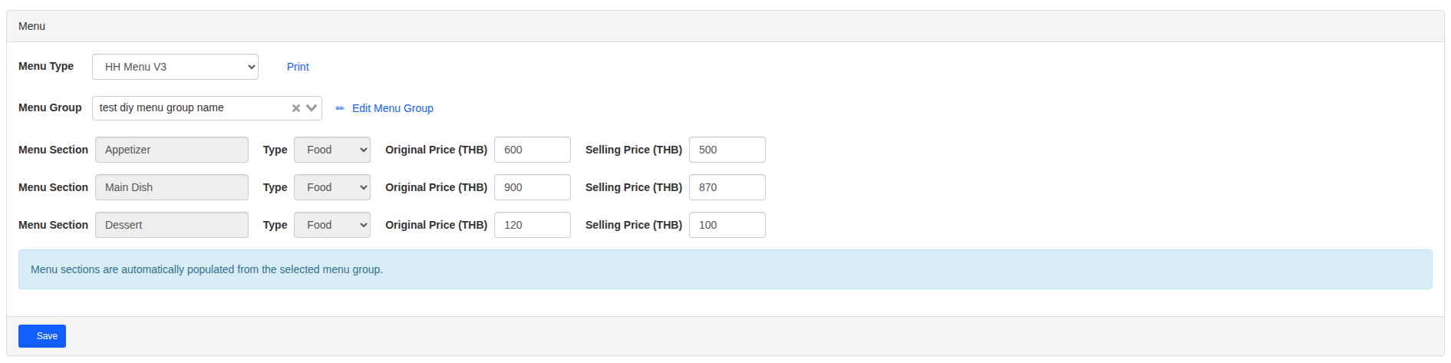
Task: Click the Appetizer menu section field
Action: click(171, 150)
